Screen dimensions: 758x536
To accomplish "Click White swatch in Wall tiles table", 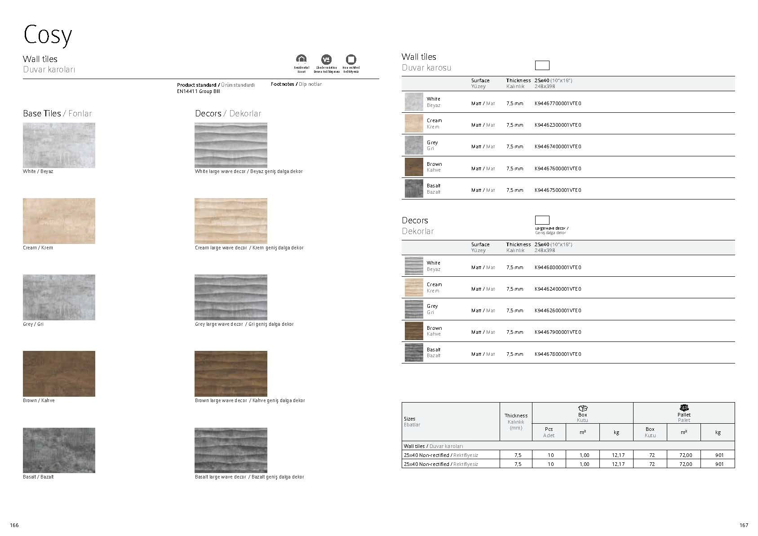I will 414,102.
